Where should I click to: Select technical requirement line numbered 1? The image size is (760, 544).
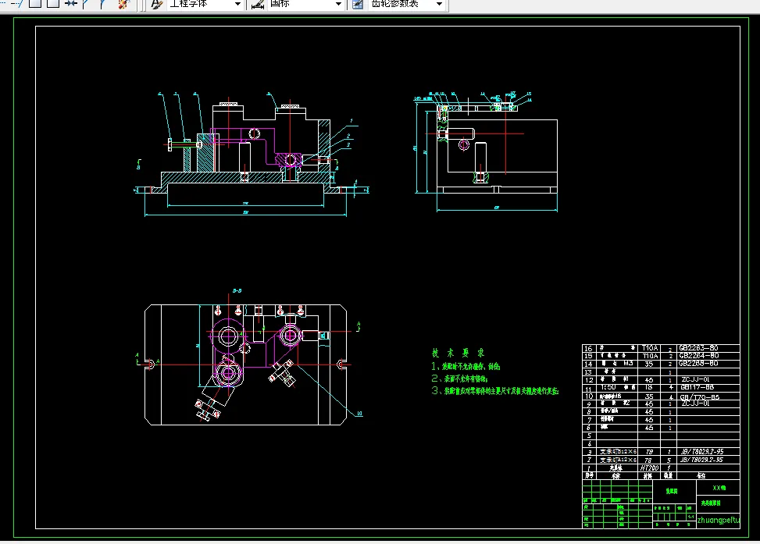466,366
